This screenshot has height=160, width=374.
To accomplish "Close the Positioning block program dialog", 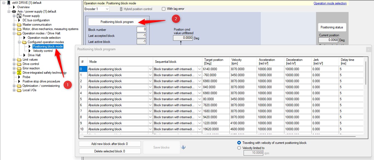I will point(369,49).
